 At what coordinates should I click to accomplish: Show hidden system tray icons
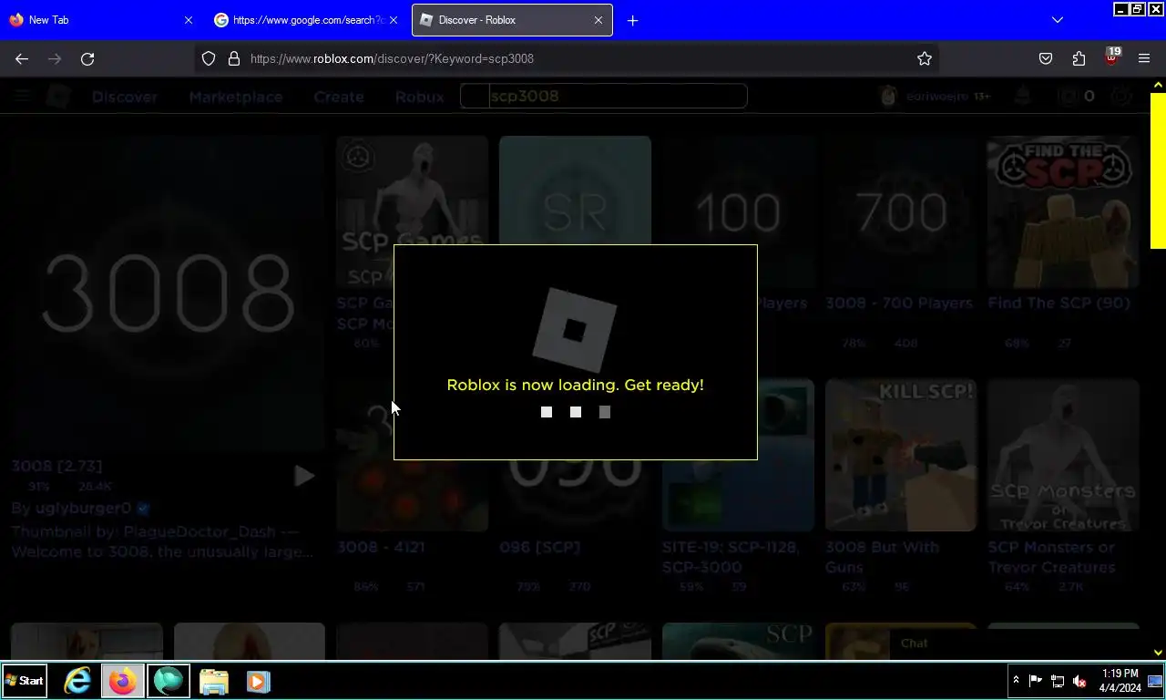point(1016,681)
